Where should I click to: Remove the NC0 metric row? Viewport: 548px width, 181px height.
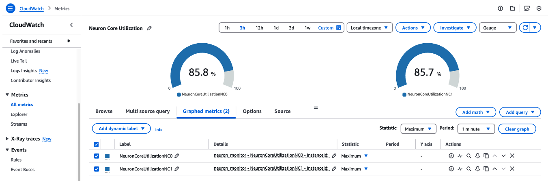[512, 156]
